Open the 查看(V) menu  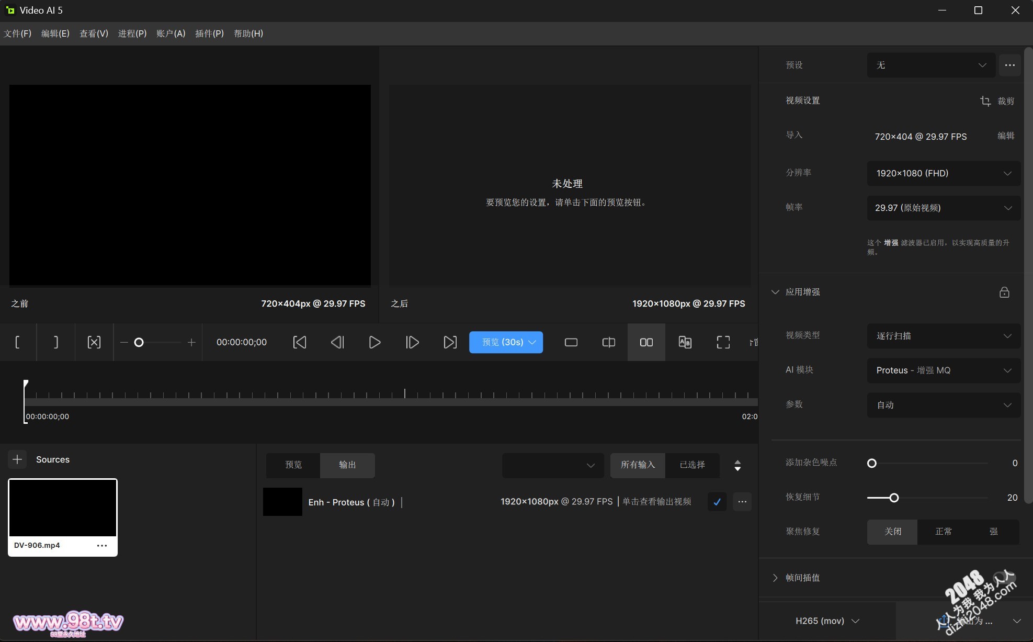(x=94, y=33)
